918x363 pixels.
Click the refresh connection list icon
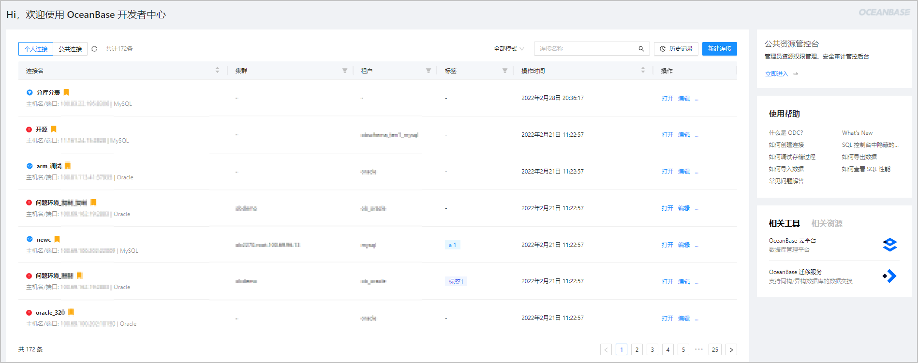tap(94, 49)
